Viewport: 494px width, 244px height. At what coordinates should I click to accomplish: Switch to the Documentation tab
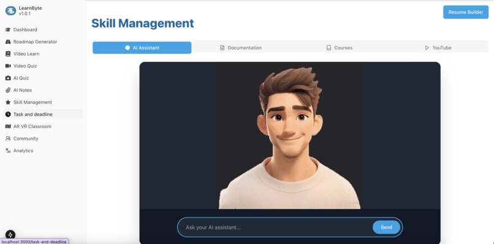pyautogui.click(x=241, y=48)
